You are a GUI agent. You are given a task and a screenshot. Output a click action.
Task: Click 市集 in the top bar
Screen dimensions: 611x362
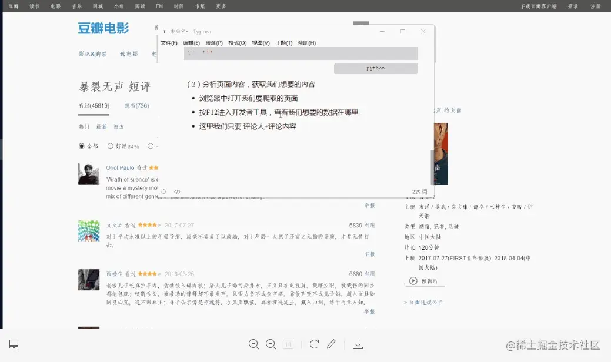[x=200, y=6]
